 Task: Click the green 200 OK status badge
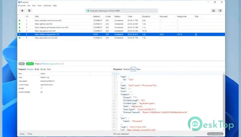pyautogui.click(x=30, y=64)
